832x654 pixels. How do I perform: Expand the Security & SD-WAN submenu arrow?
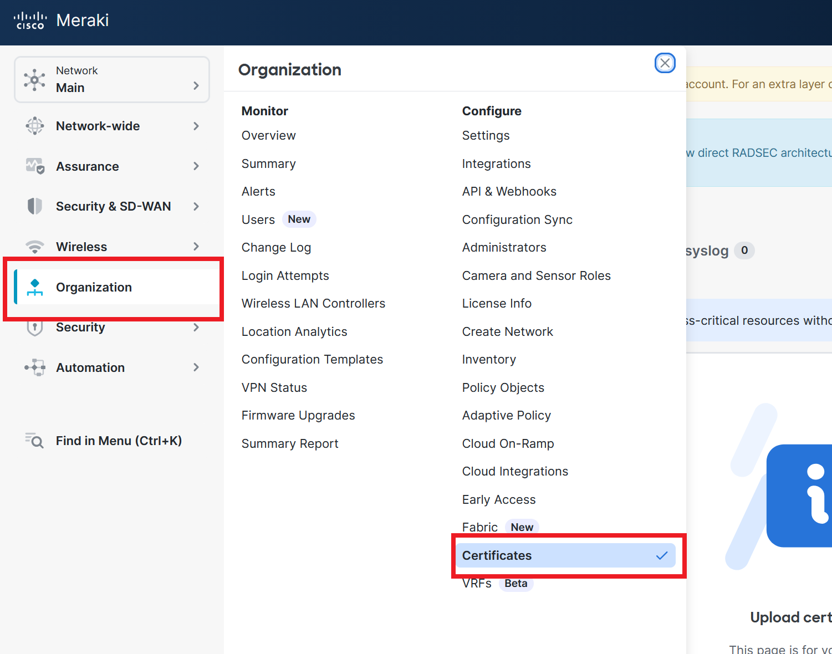[x=196, y=206]
